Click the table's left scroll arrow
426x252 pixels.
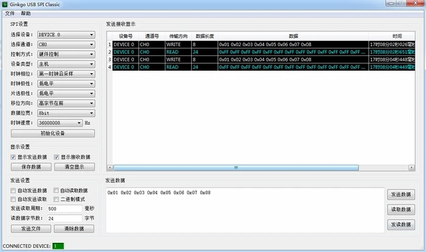pyautogui.click(x=110, y=168)
